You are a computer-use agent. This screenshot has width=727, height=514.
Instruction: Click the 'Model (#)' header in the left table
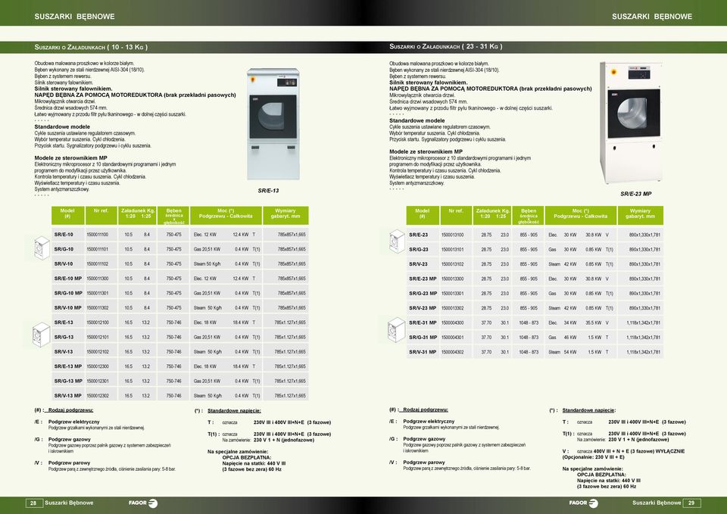click(67, 216)
